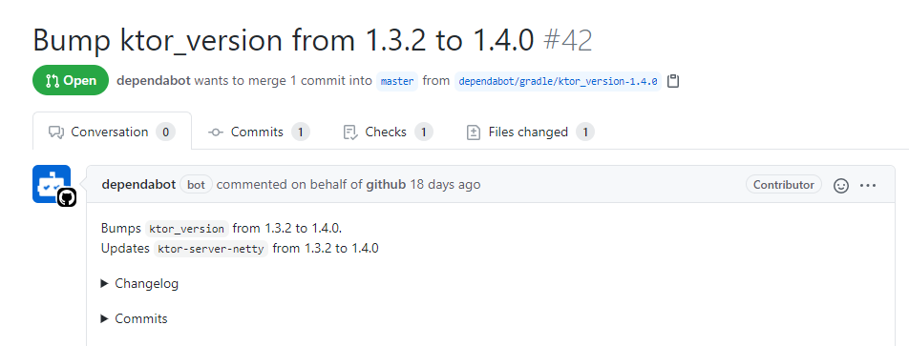Click the pull request icon in Open badge

pyautogui.click(x=53, y=81)
